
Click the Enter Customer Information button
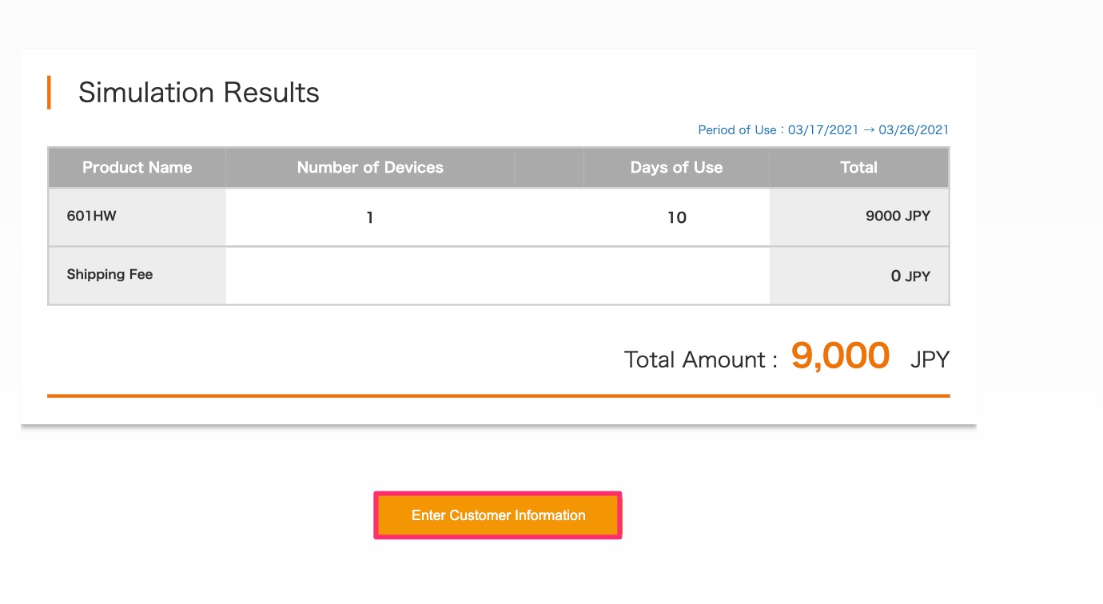(498, 515)
